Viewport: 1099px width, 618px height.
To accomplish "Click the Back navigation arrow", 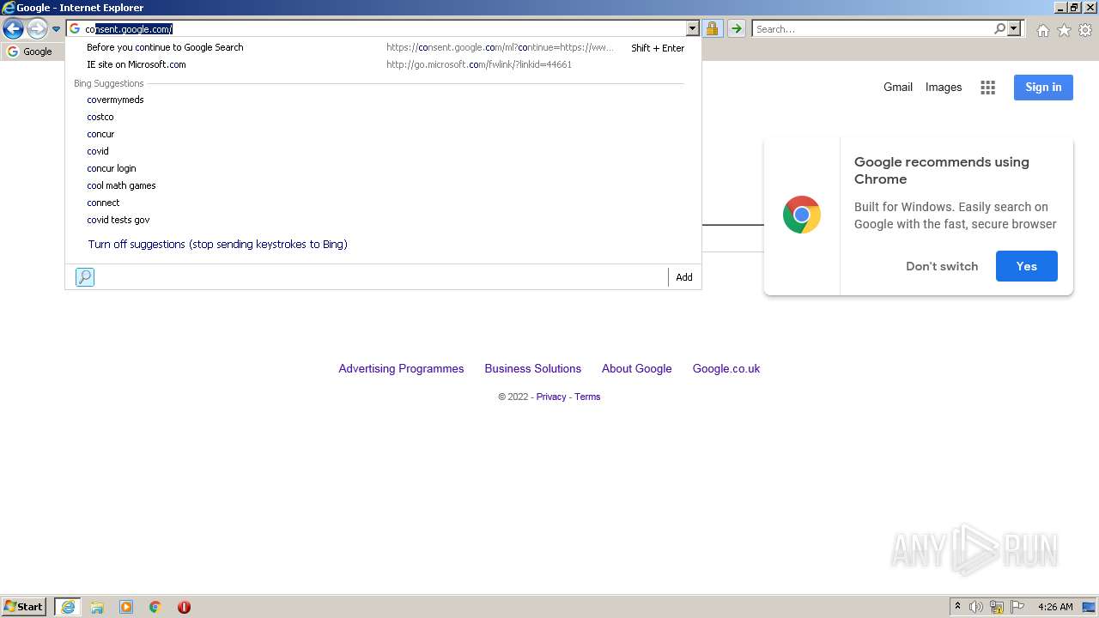I will coord(13,29).
